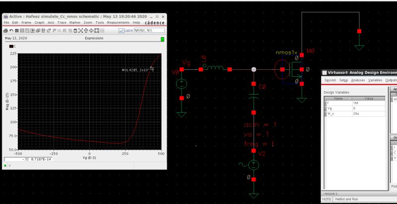Viewport: 397px width, 204px height.
Task: Toggle the Label checkbox in waveform toolbar
Action: 121,31
